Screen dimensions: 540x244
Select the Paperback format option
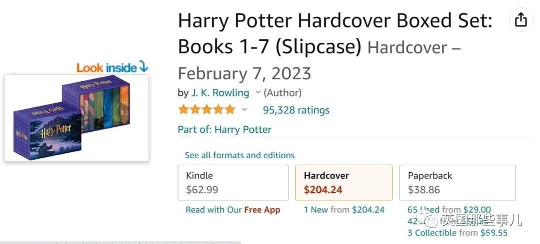(457, 183)
